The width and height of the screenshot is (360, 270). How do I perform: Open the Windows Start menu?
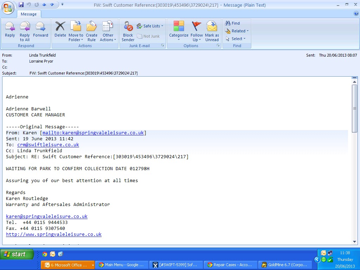tap(17, 254)
